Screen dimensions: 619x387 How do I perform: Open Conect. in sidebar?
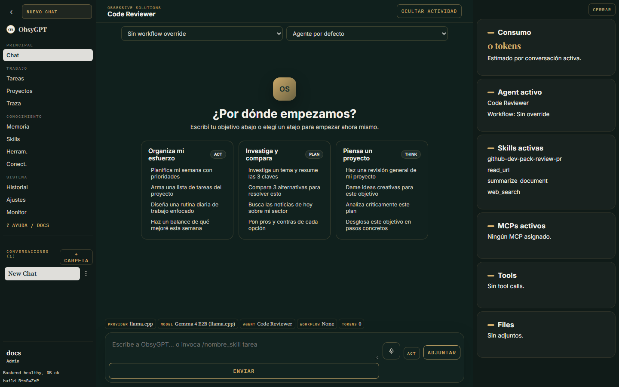point(48,164)
